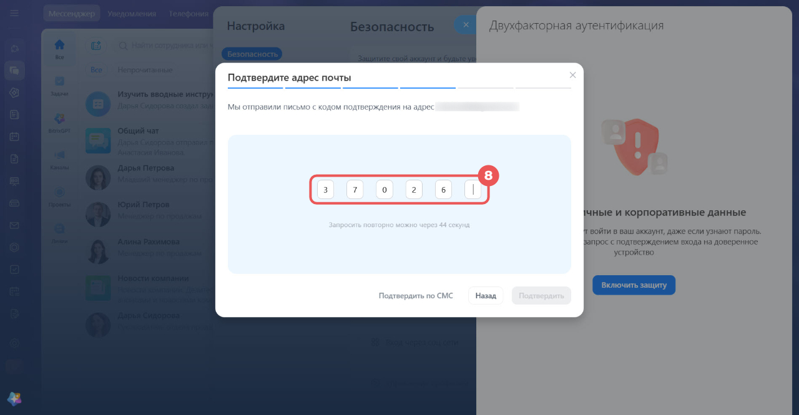Open the Новости компании channel icon
The width and height of the screenshot is (799, 415).
tap(98, 288)
